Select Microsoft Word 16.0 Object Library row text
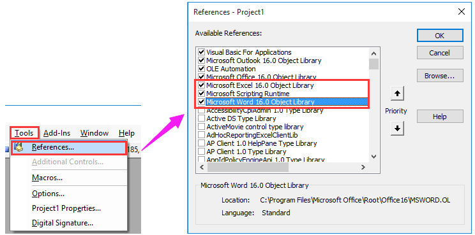This screenshot has height=235, width=475. click(x=260, y=102)
